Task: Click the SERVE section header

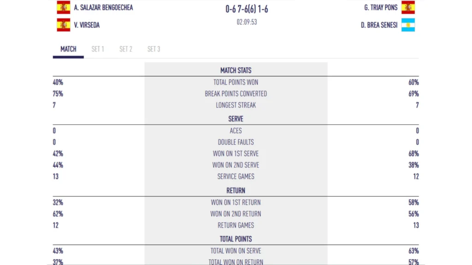Action: [236, 119]
